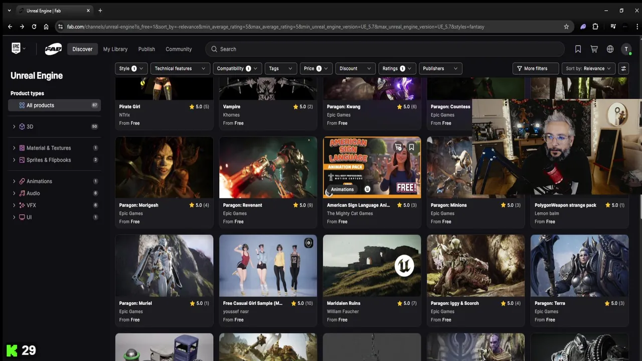Open the Technical features dropdown
Image resolution: width=642 pixels, height=361 pixels.
180,69
